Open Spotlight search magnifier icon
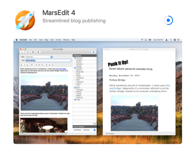 171,40
